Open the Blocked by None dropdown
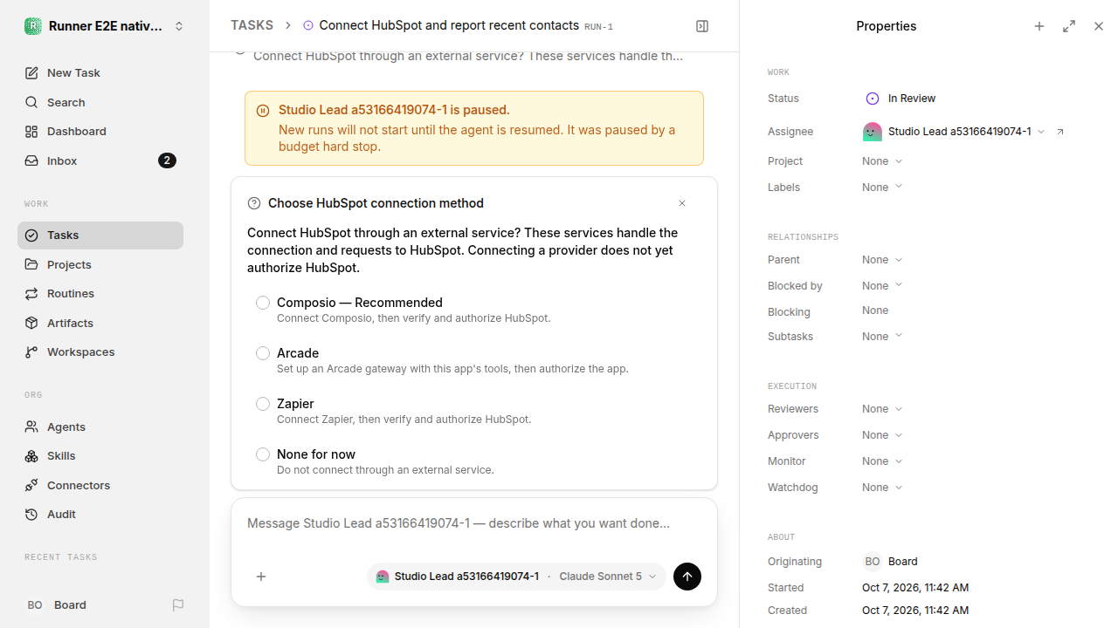 tap(882, 286)
